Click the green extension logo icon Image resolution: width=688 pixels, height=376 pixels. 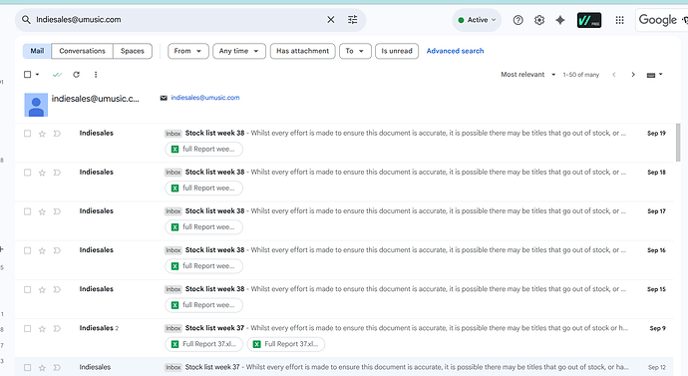tap(589, 20)
